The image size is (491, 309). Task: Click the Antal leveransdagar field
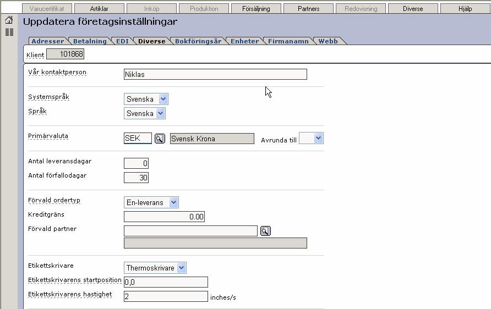pos(136,163)
